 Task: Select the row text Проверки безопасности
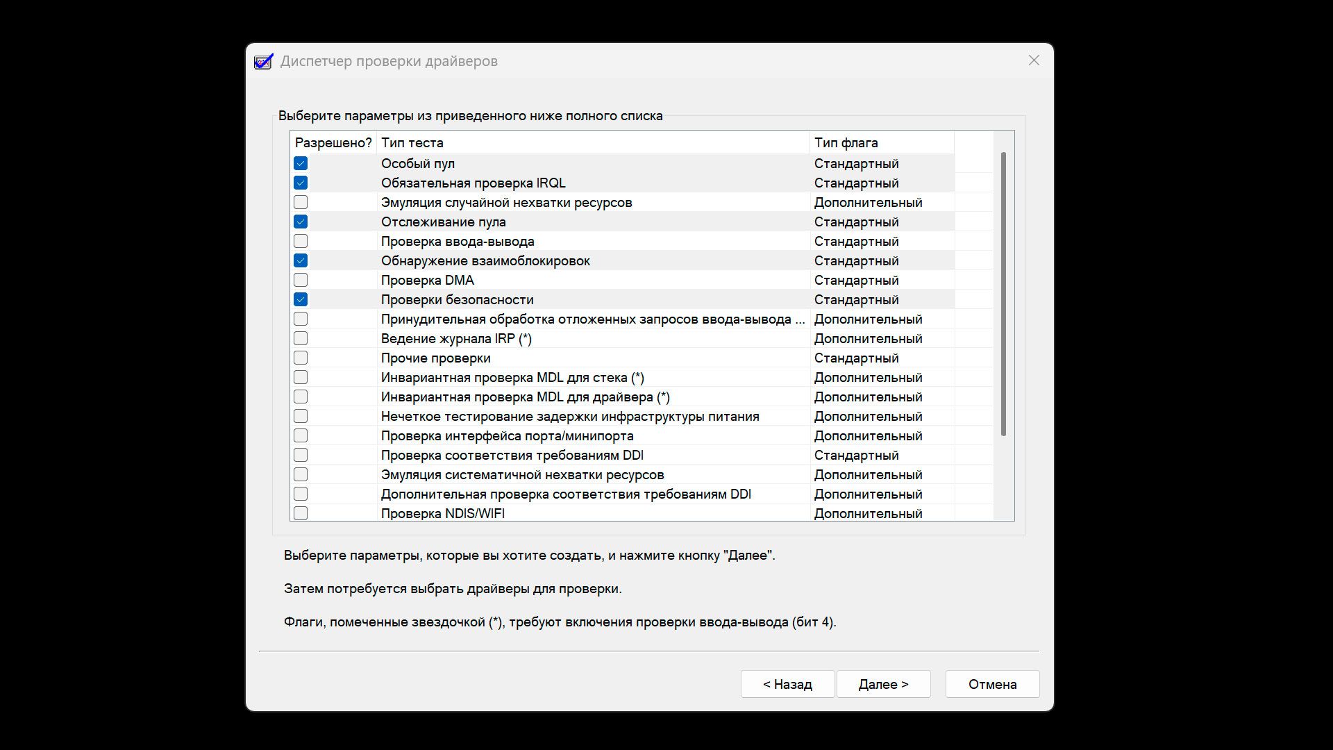pos(457,299)
